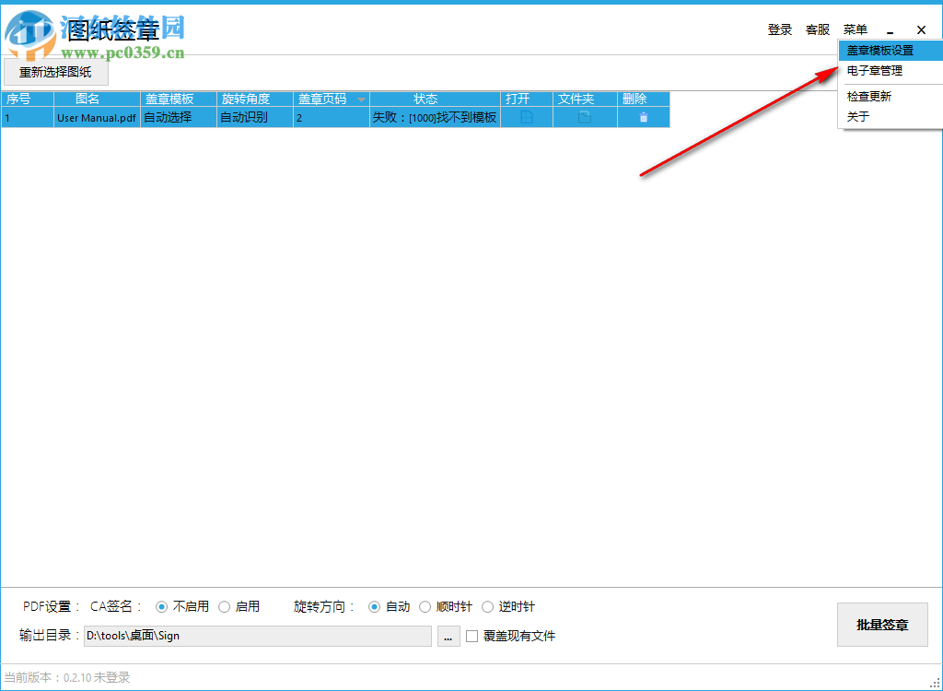
Task: Click the output directory path field
Action: 258,636
